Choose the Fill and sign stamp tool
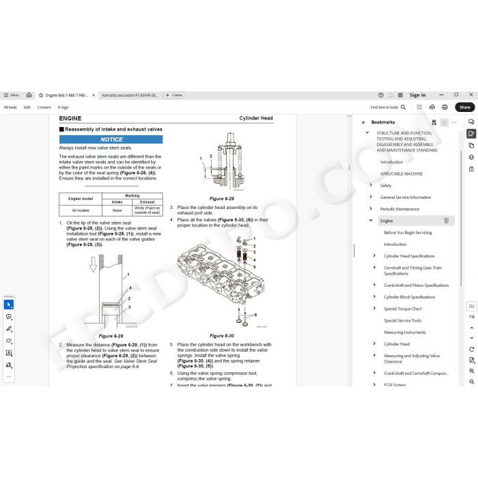 pyautogui.click(x=9, y=365)
